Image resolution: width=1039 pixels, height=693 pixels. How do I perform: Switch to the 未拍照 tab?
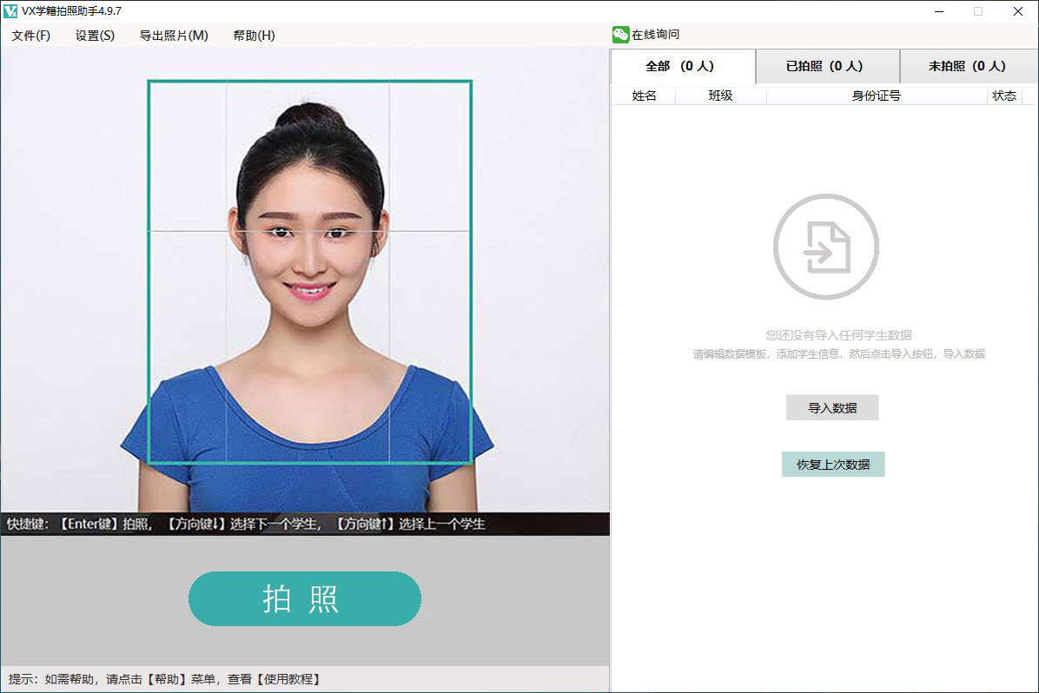tap(969, 67)
